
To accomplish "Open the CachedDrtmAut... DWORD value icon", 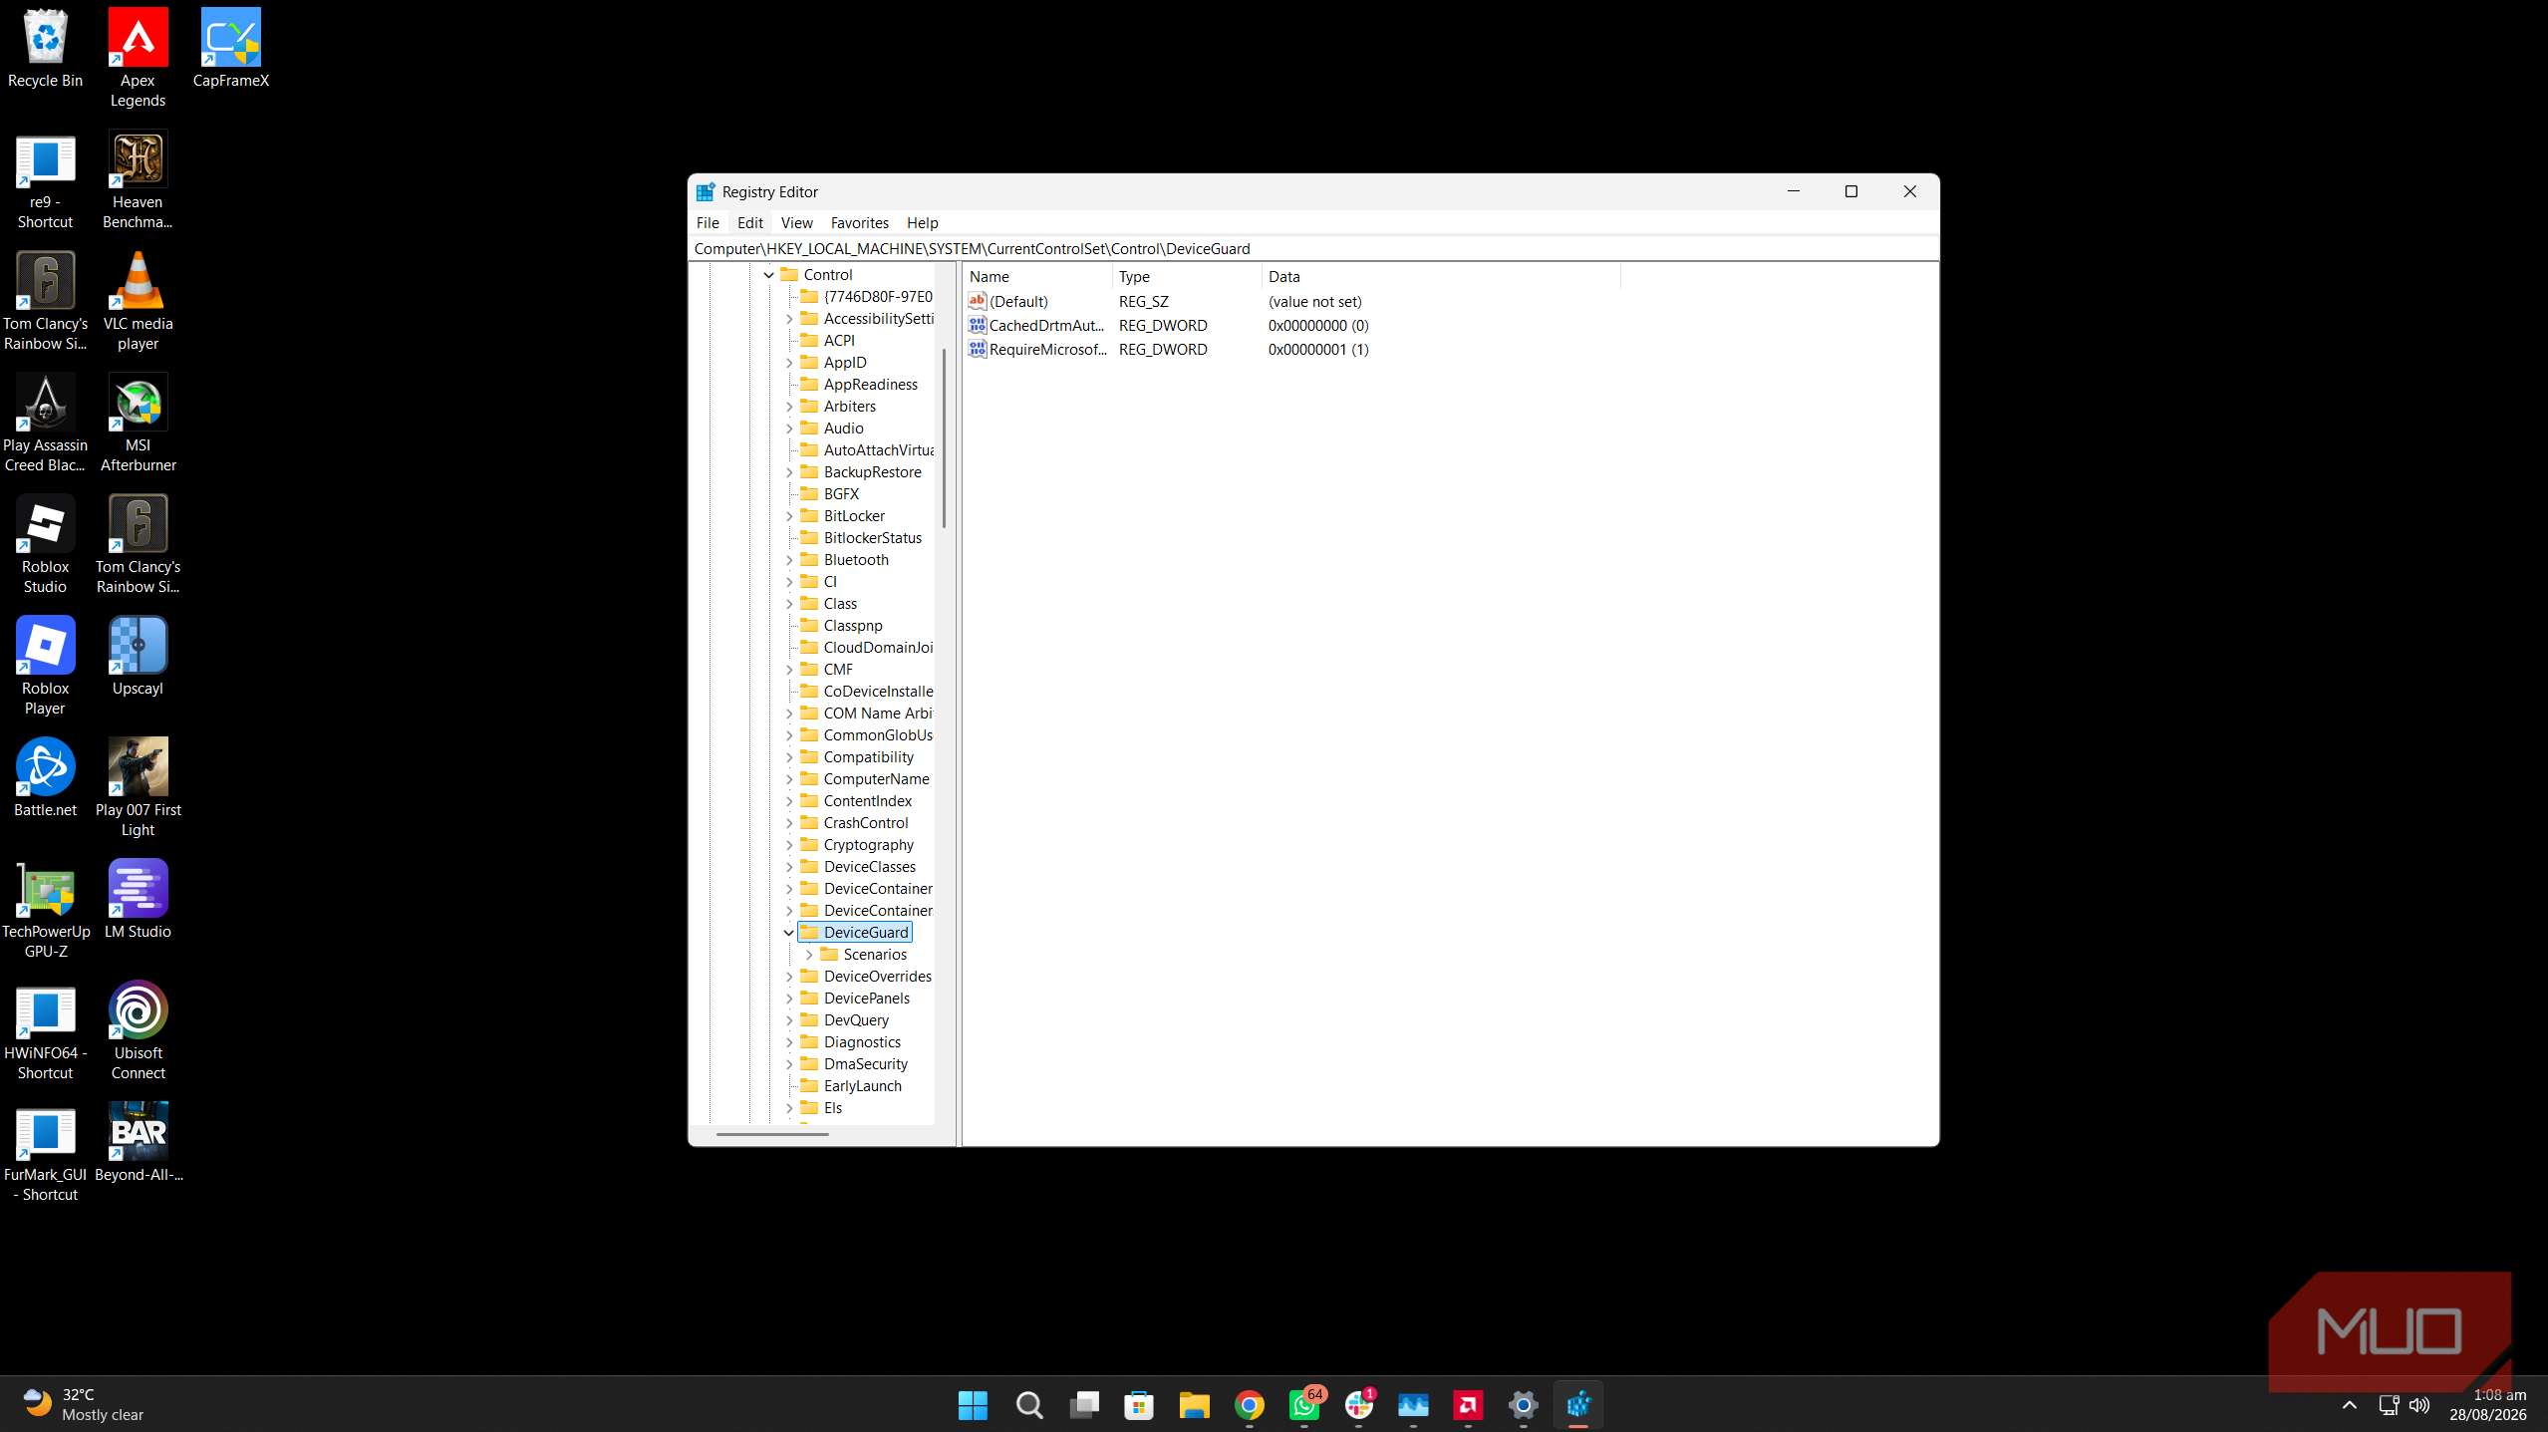I will 977,325.
